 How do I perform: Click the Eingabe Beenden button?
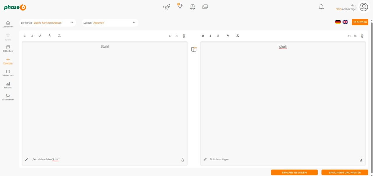pyautogui.click(x=294, y=172)
